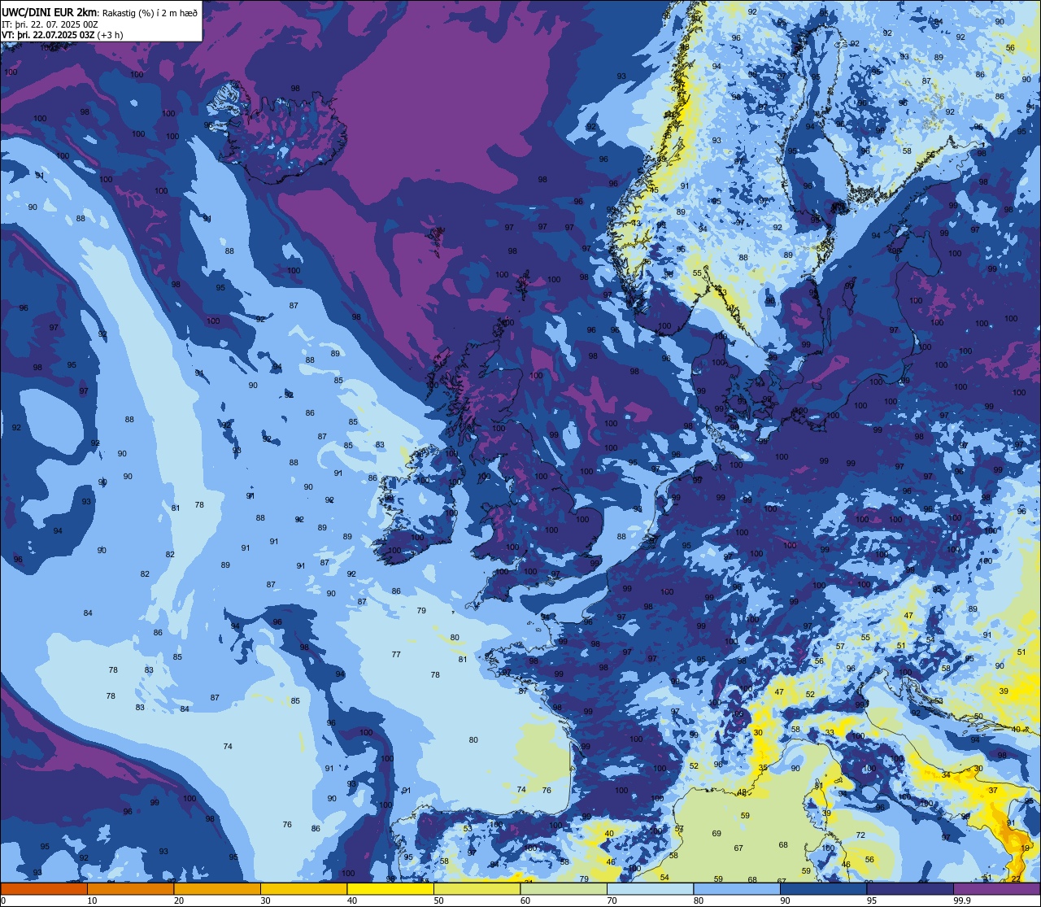Select the bright yellow 40–50 legend segment

coord(390,888)
